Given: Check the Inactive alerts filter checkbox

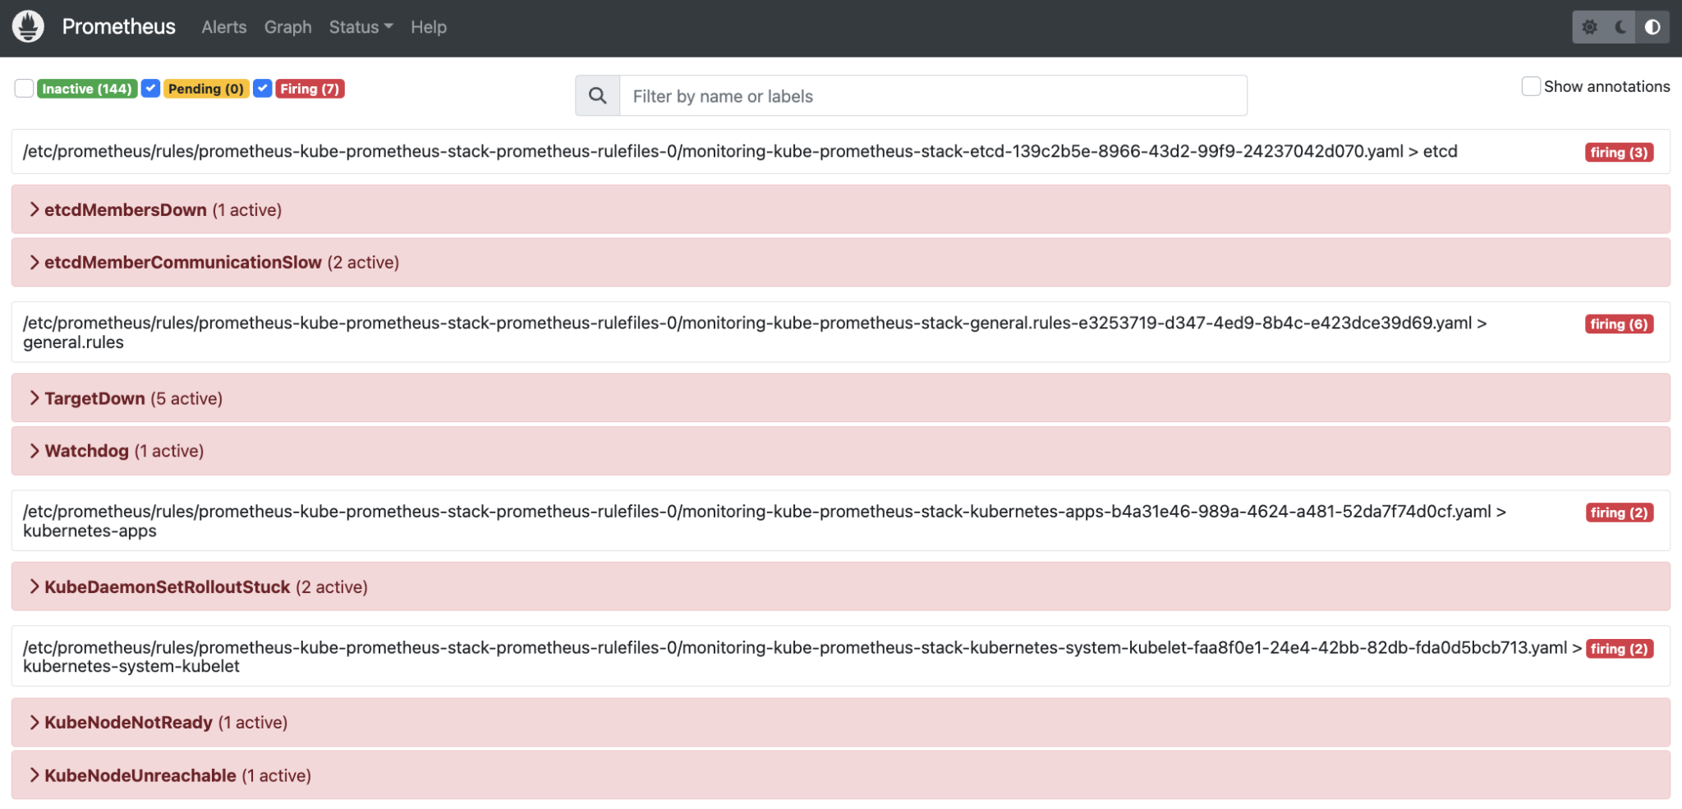Looking at the screenshot, I should coord(23,88).
